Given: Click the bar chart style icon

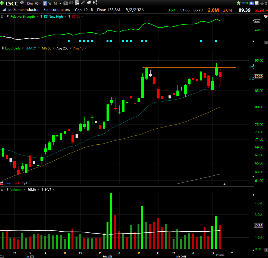Looking at the screenshot, I should 71,2.
